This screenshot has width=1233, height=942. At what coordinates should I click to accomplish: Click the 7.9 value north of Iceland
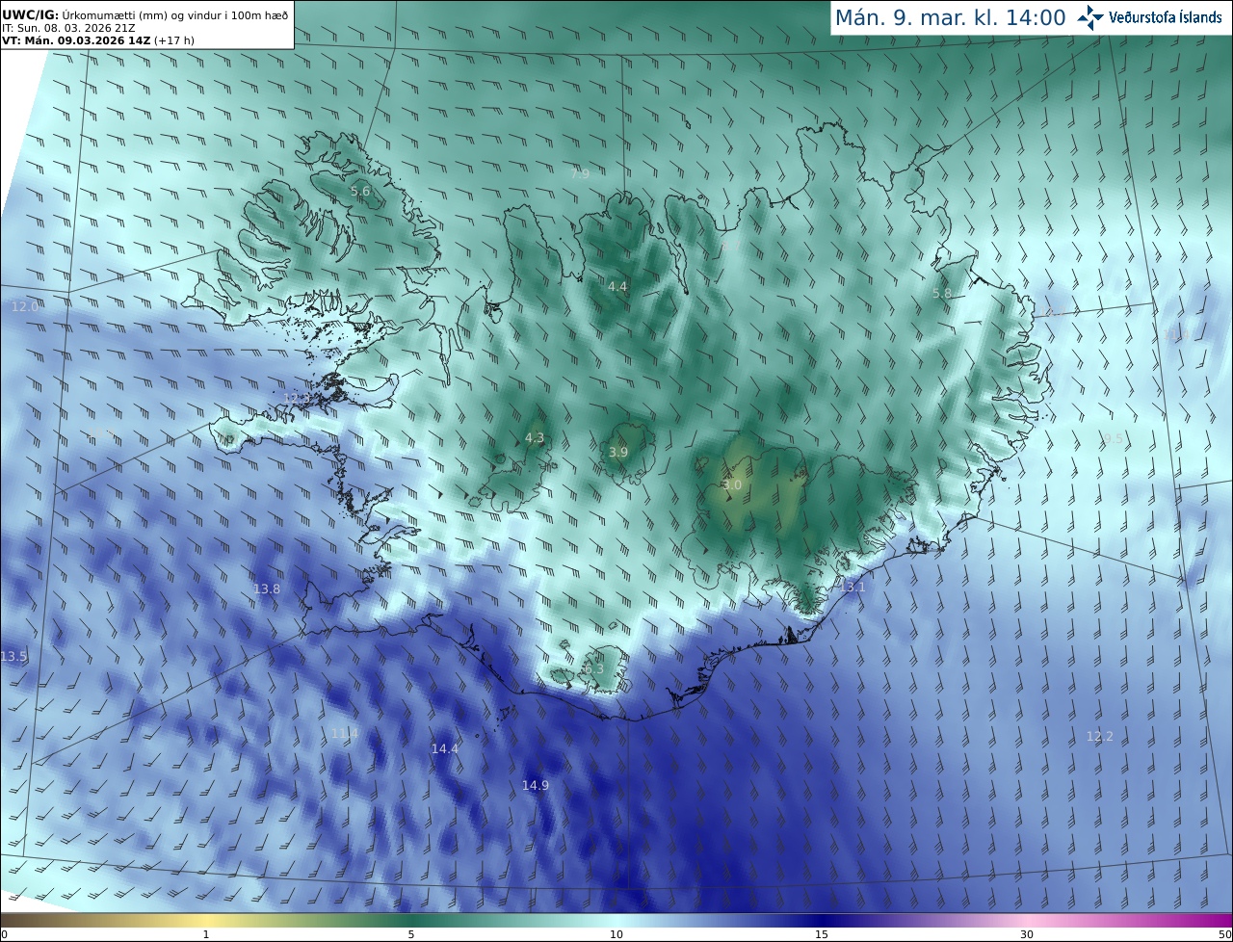580,174
